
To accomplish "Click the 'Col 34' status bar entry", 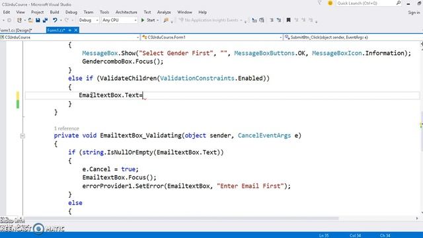I will pos(356,235).
